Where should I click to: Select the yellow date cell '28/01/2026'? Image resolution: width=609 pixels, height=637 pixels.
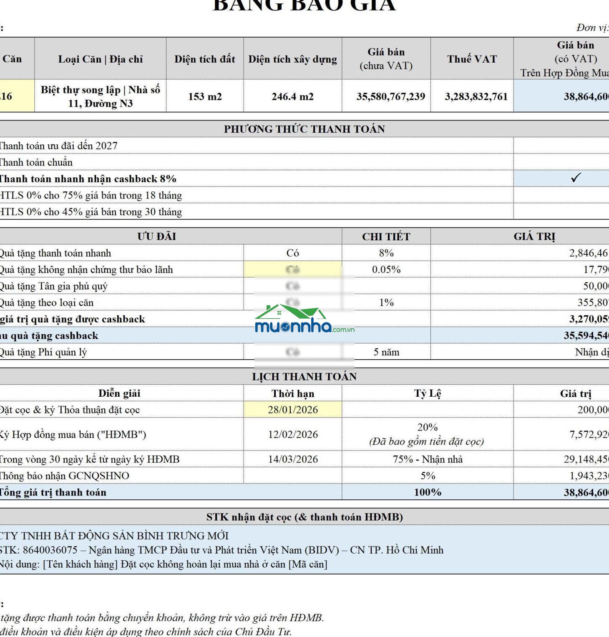tap(293, 410)
